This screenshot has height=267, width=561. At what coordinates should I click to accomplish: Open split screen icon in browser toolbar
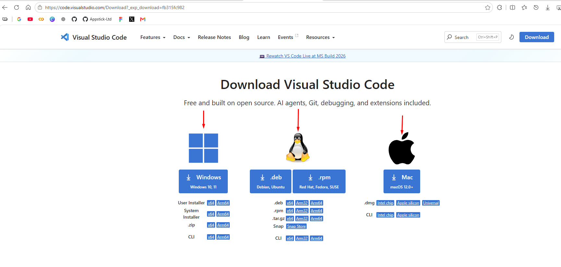(513, 7)
